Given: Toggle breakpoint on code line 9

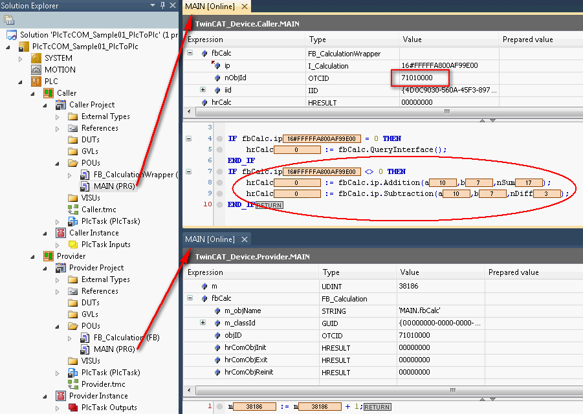Looking at the screenshot, I should point(220,193).
